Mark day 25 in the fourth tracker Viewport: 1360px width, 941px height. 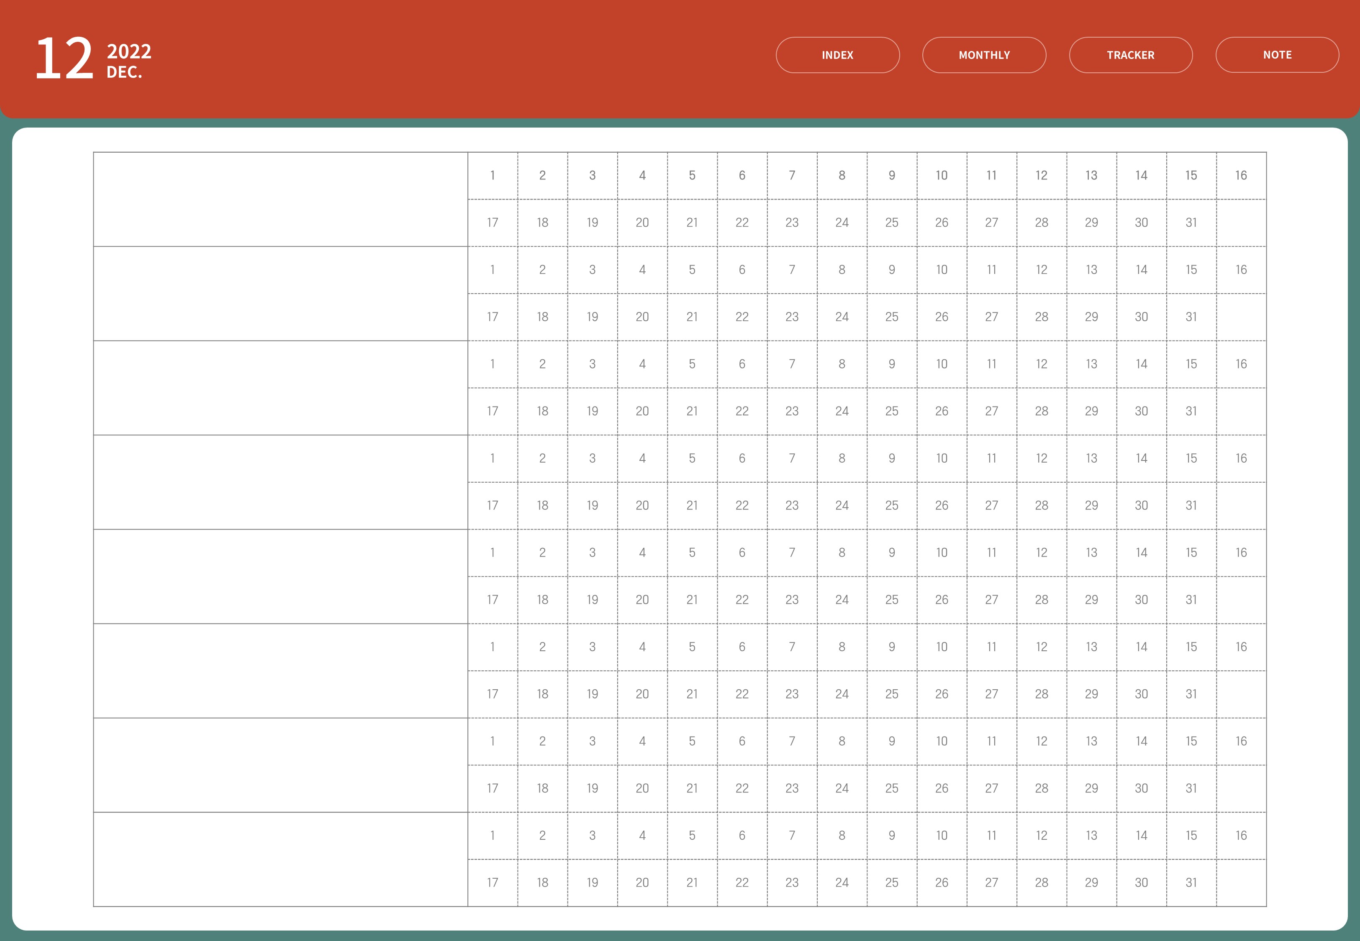click(892, 506)
